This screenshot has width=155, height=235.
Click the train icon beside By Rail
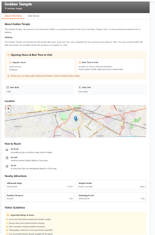point(7,158)
